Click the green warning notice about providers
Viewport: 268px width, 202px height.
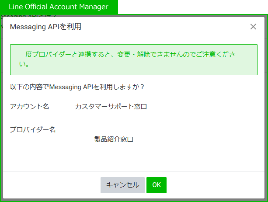point(134,59)
